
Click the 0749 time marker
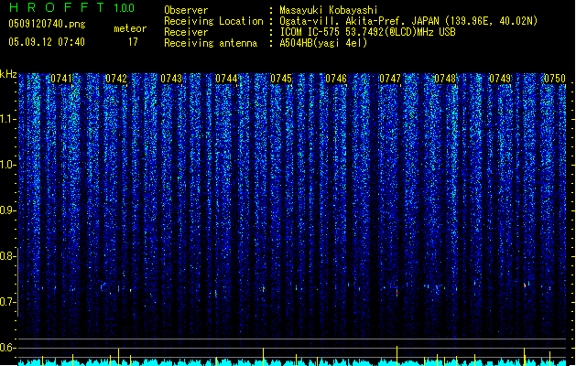tap(500, 79)
